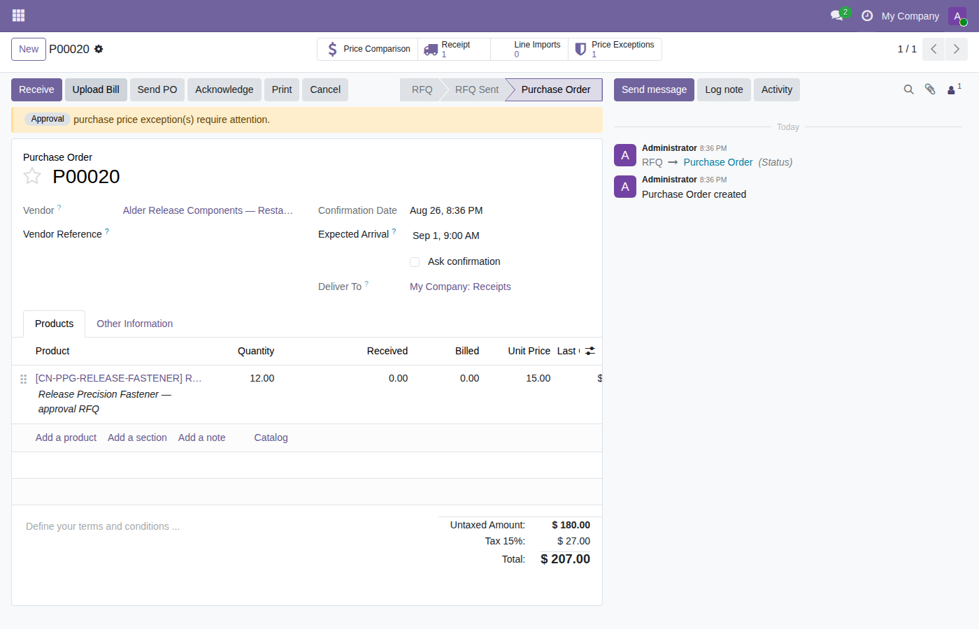Edit the Expected Arrival date field
Screen dimensions: 979x629
pyautogui.click(x=501, y=236)
